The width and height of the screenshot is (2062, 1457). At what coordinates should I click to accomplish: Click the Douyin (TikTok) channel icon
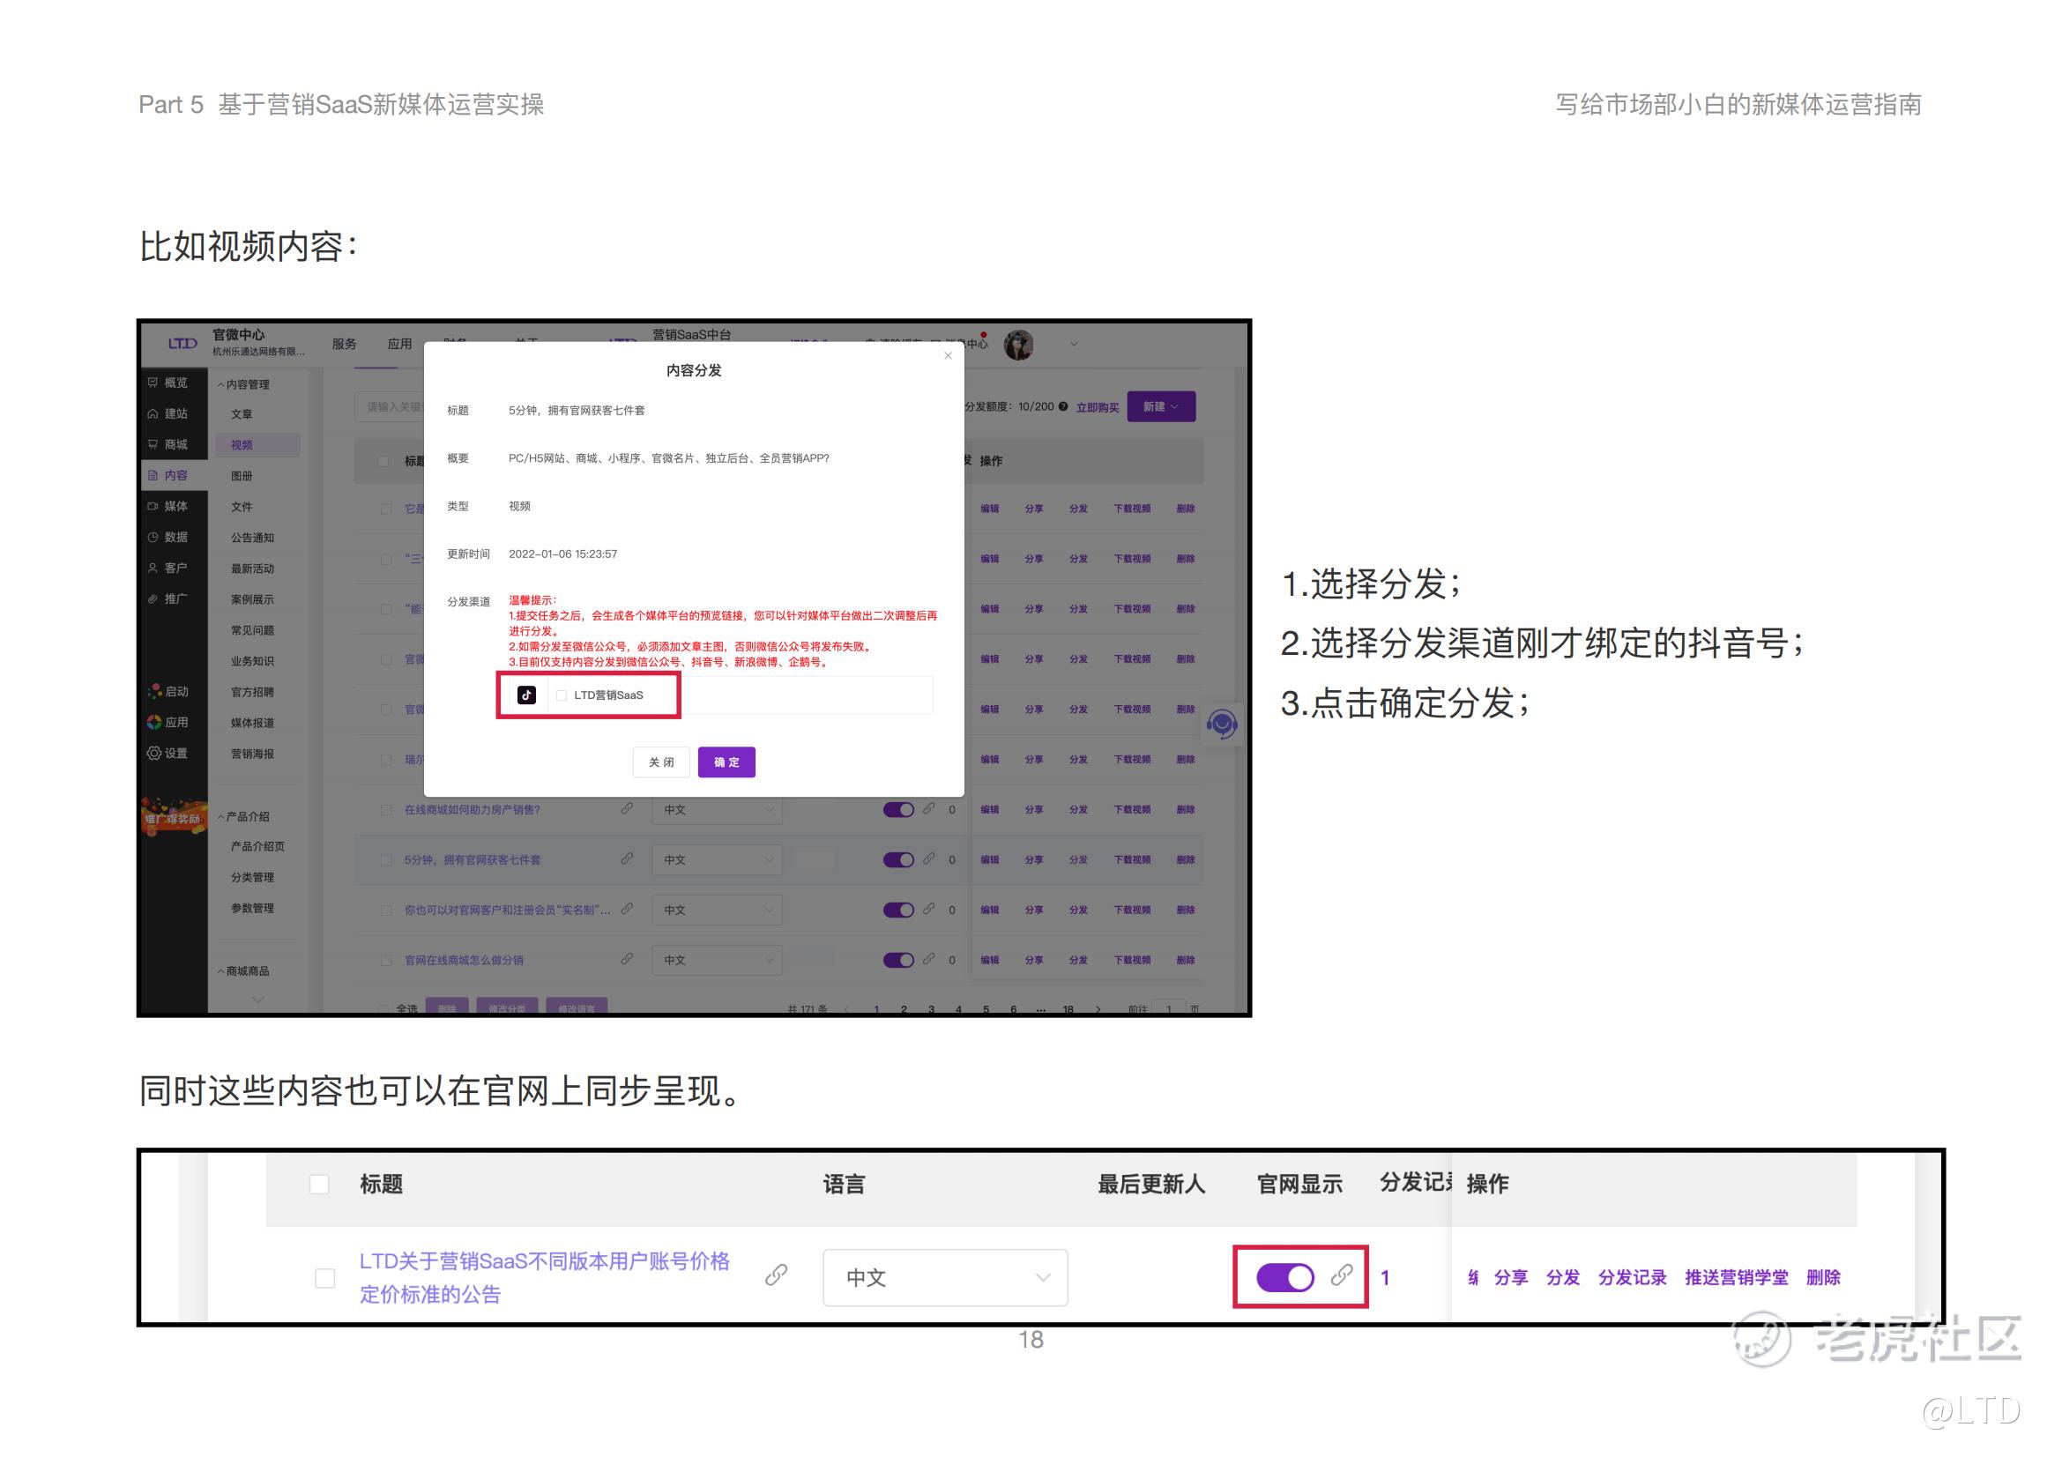click(527, 695)
